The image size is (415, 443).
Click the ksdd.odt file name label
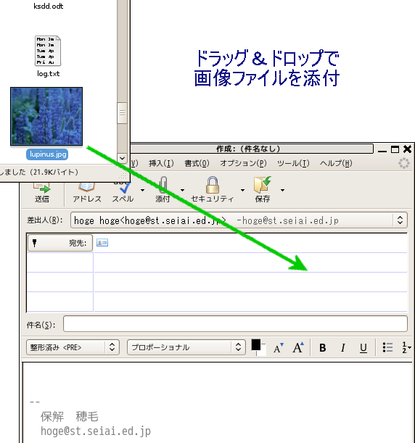pos(48,7)
